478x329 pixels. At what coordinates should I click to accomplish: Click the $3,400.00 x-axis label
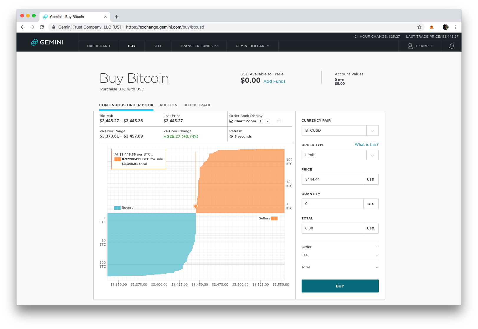click(159, 285)
